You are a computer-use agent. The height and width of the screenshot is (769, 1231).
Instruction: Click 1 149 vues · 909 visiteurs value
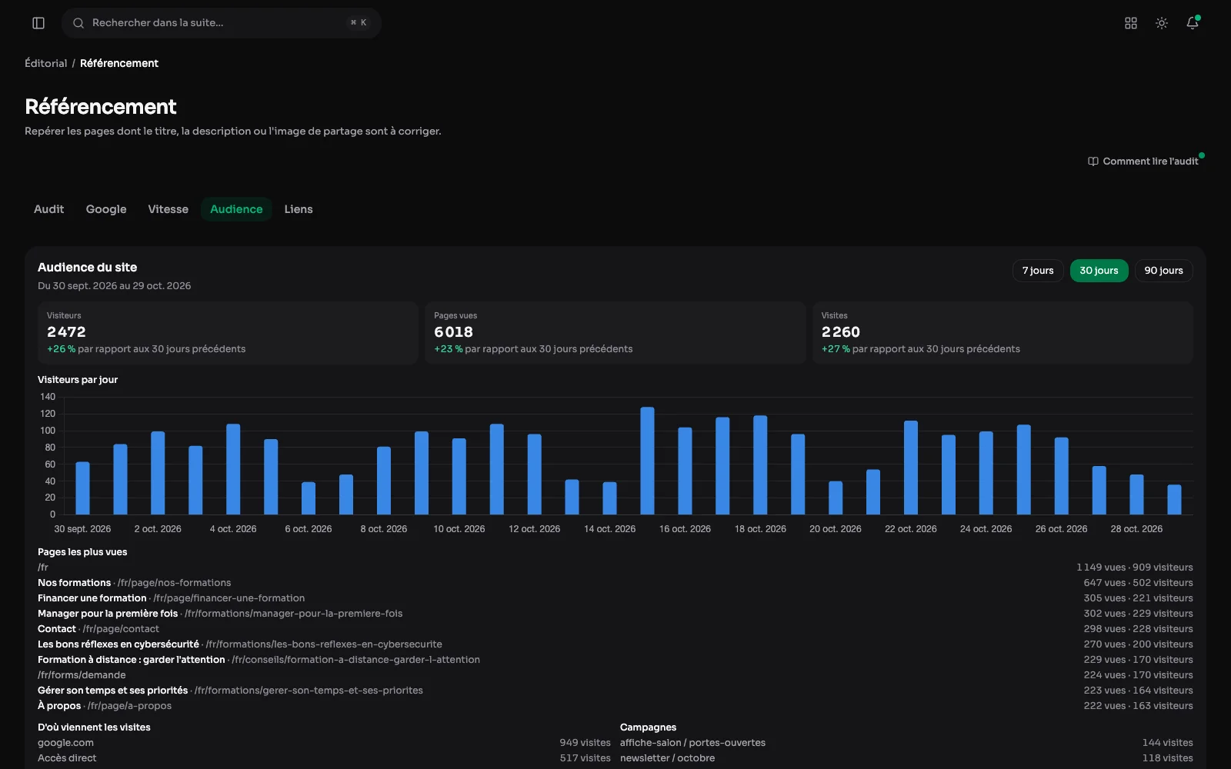tap(1135, 568)
